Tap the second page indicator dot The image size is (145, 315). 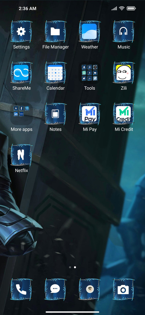75,267
